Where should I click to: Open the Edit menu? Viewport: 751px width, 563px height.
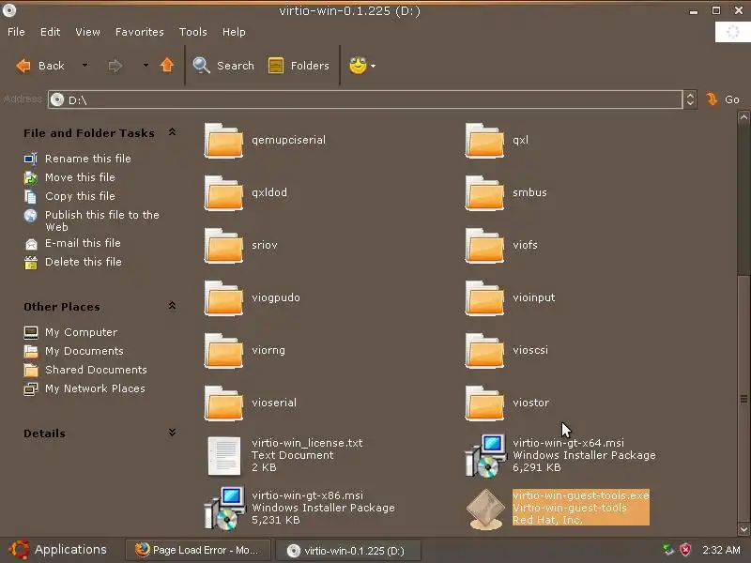point(51,32)
